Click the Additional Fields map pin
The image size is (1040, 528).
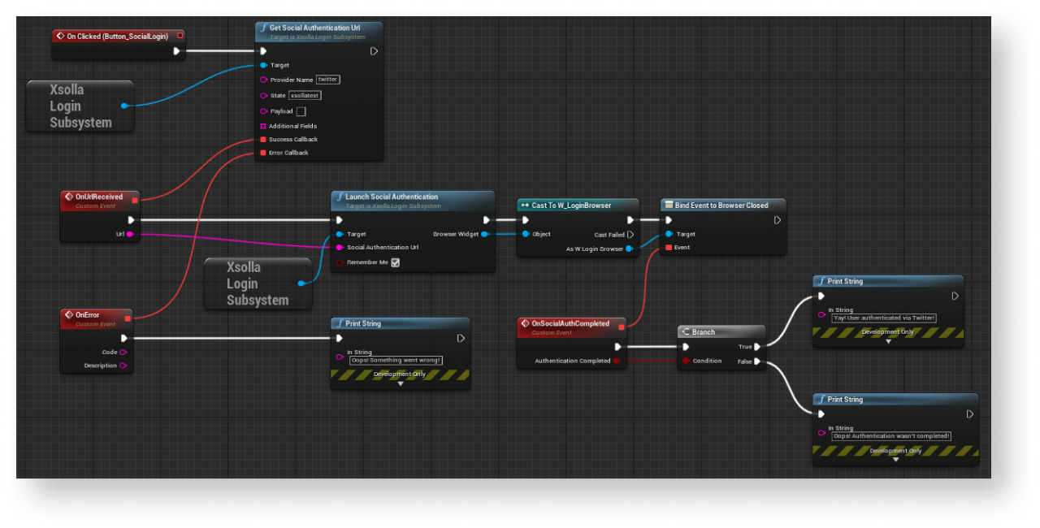coord(262,126)
